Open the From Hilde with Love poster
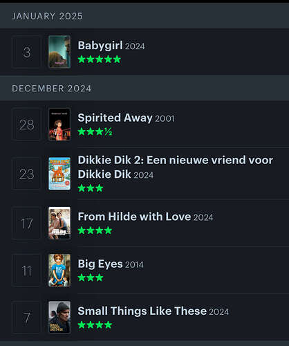 (59, 223)
